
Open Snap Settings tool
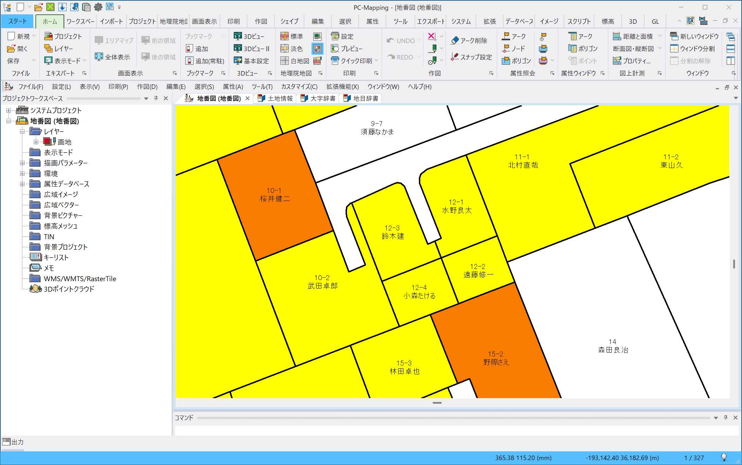click(455, 57)
